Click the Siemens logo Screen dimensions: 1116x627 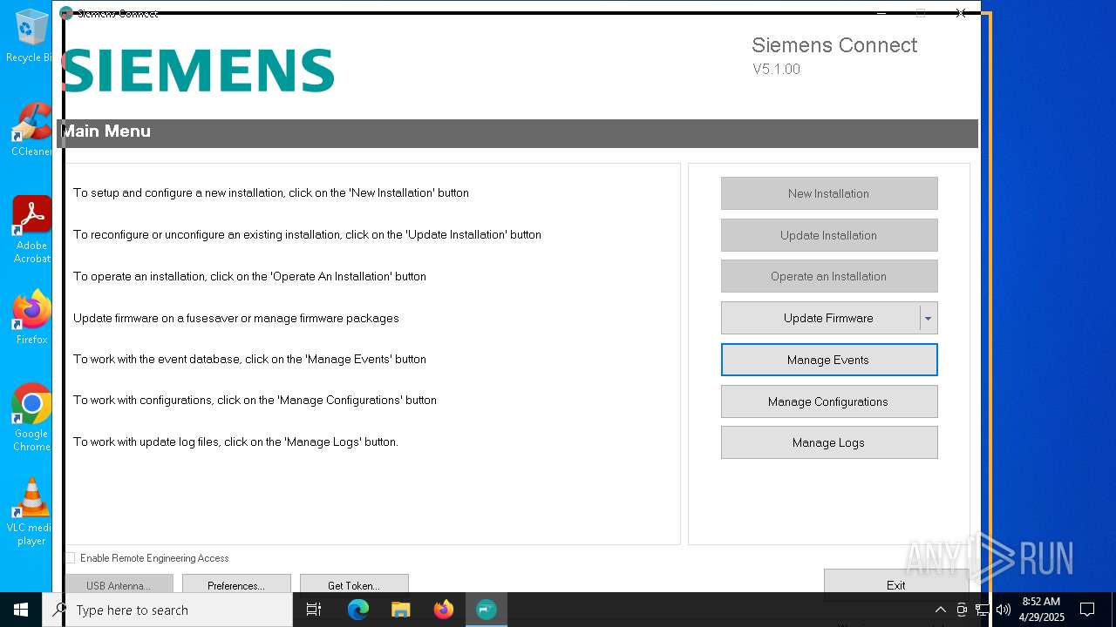[x=198, y=71]
